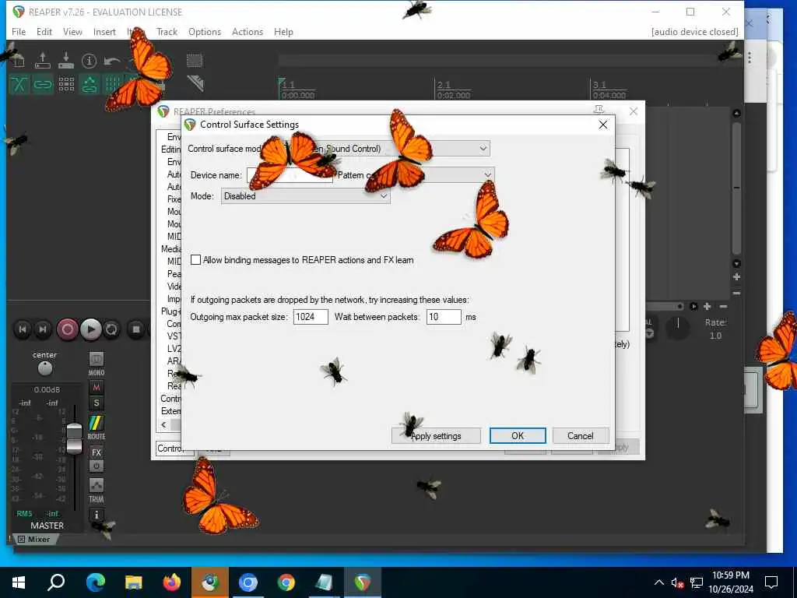Click the Device name input field
This screenshot has width=797, height=598.
point(290,175)
